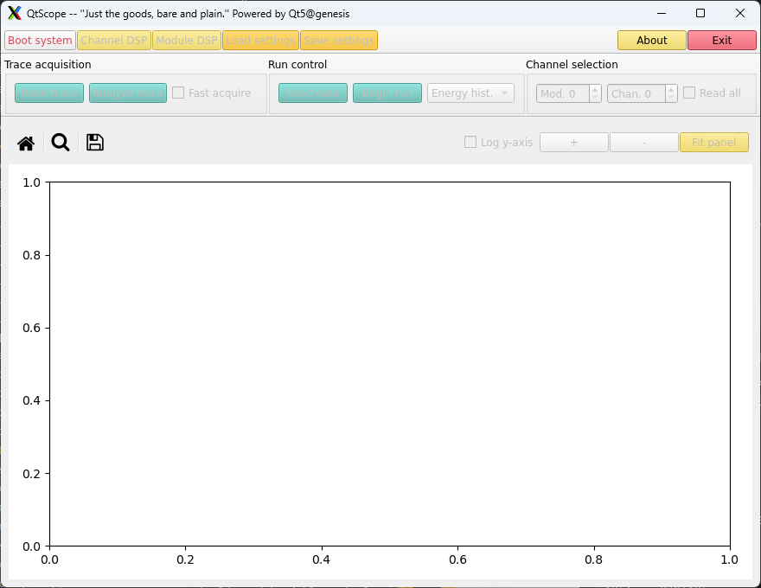Click the Chan. 0 spinbox field
The image size is (761, 588).
(636, 93)
